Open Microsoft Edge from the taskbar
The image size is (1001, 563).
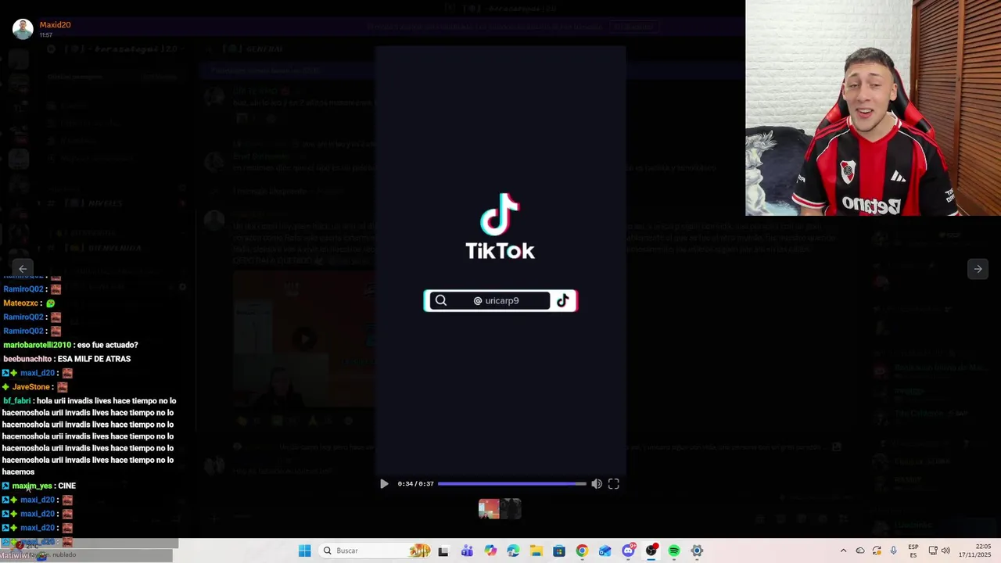click(513, 550)
